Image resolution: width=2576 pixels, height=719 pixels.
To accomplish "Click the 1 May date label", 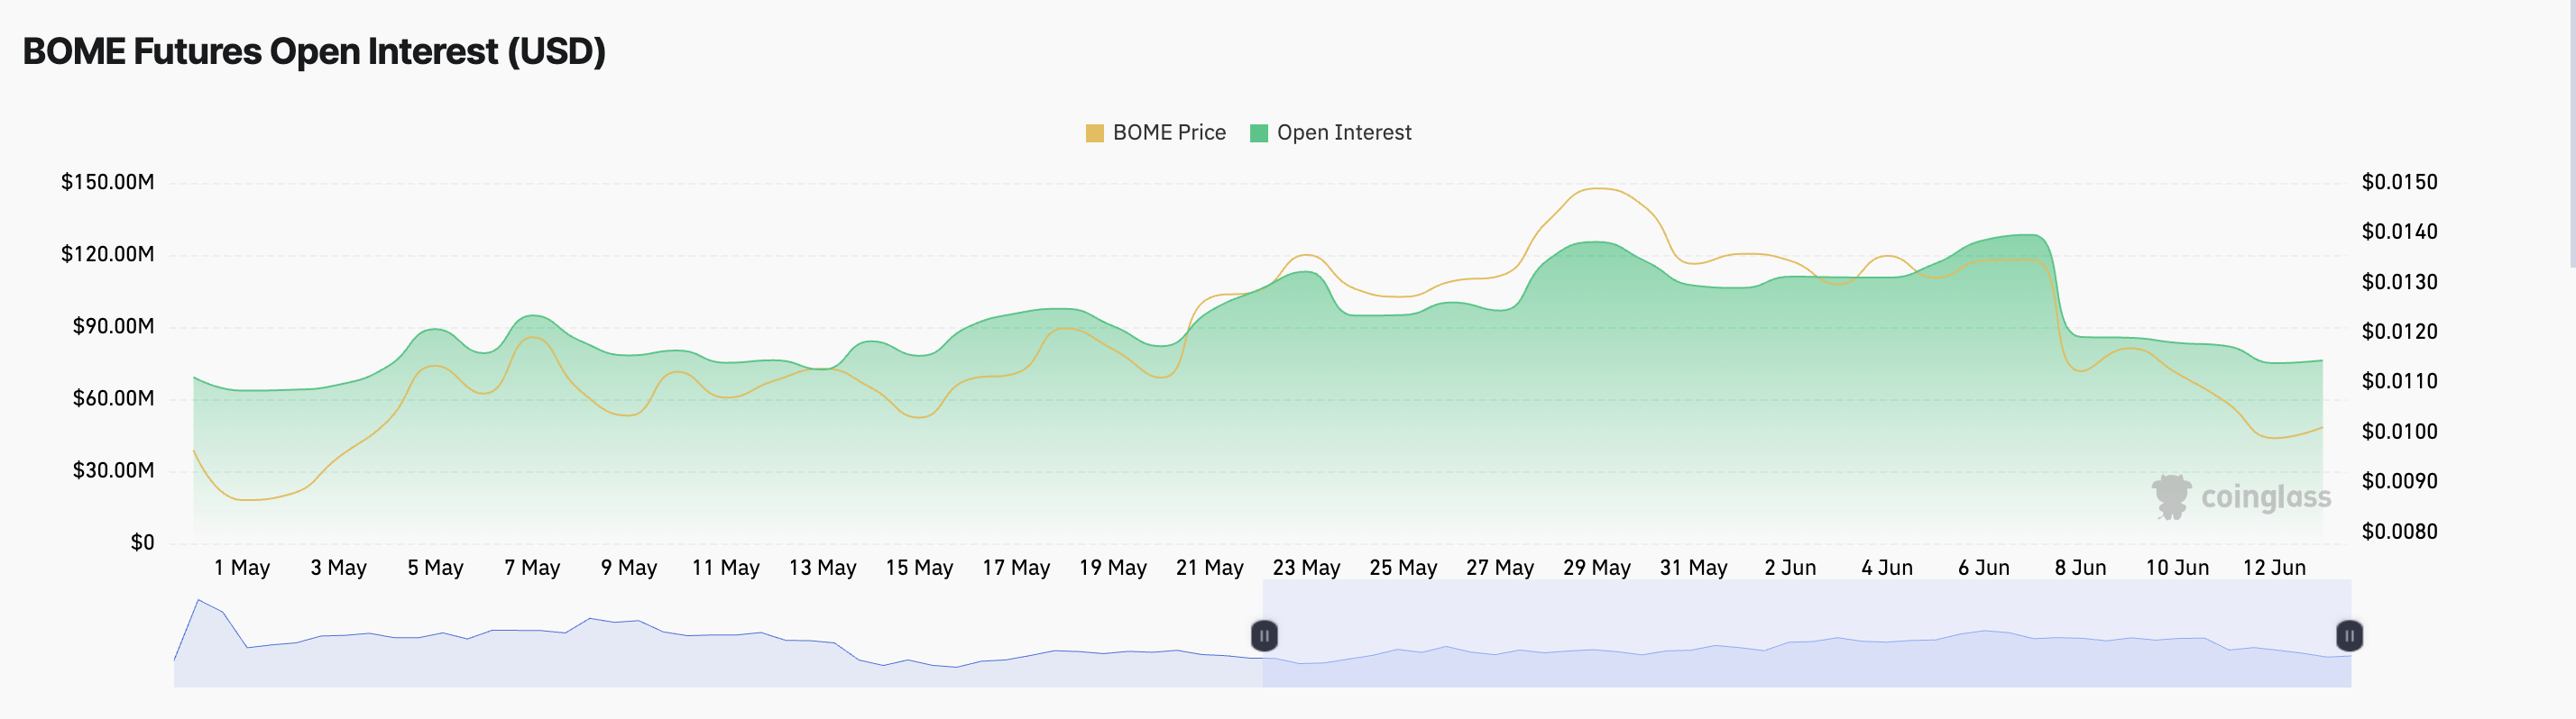I will point(242,569).
